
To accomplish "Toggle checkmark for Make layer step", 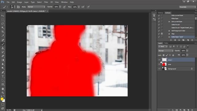I will click(x=159, y=18).
